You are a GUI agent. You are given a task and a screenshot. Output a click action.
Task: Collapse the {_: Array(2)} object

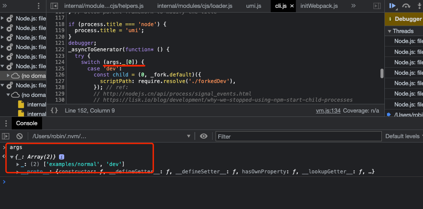point(12,157)
